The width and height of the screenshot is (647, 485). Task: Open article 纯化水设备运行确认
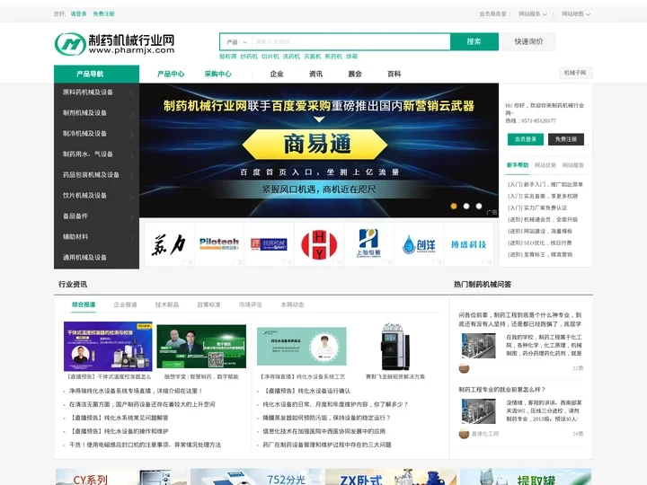[306, 391]
